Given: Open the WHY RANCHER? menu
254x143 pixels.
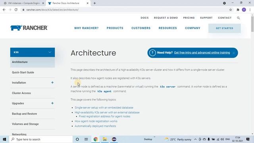Looking at the screenshot, I should (87, 28).
